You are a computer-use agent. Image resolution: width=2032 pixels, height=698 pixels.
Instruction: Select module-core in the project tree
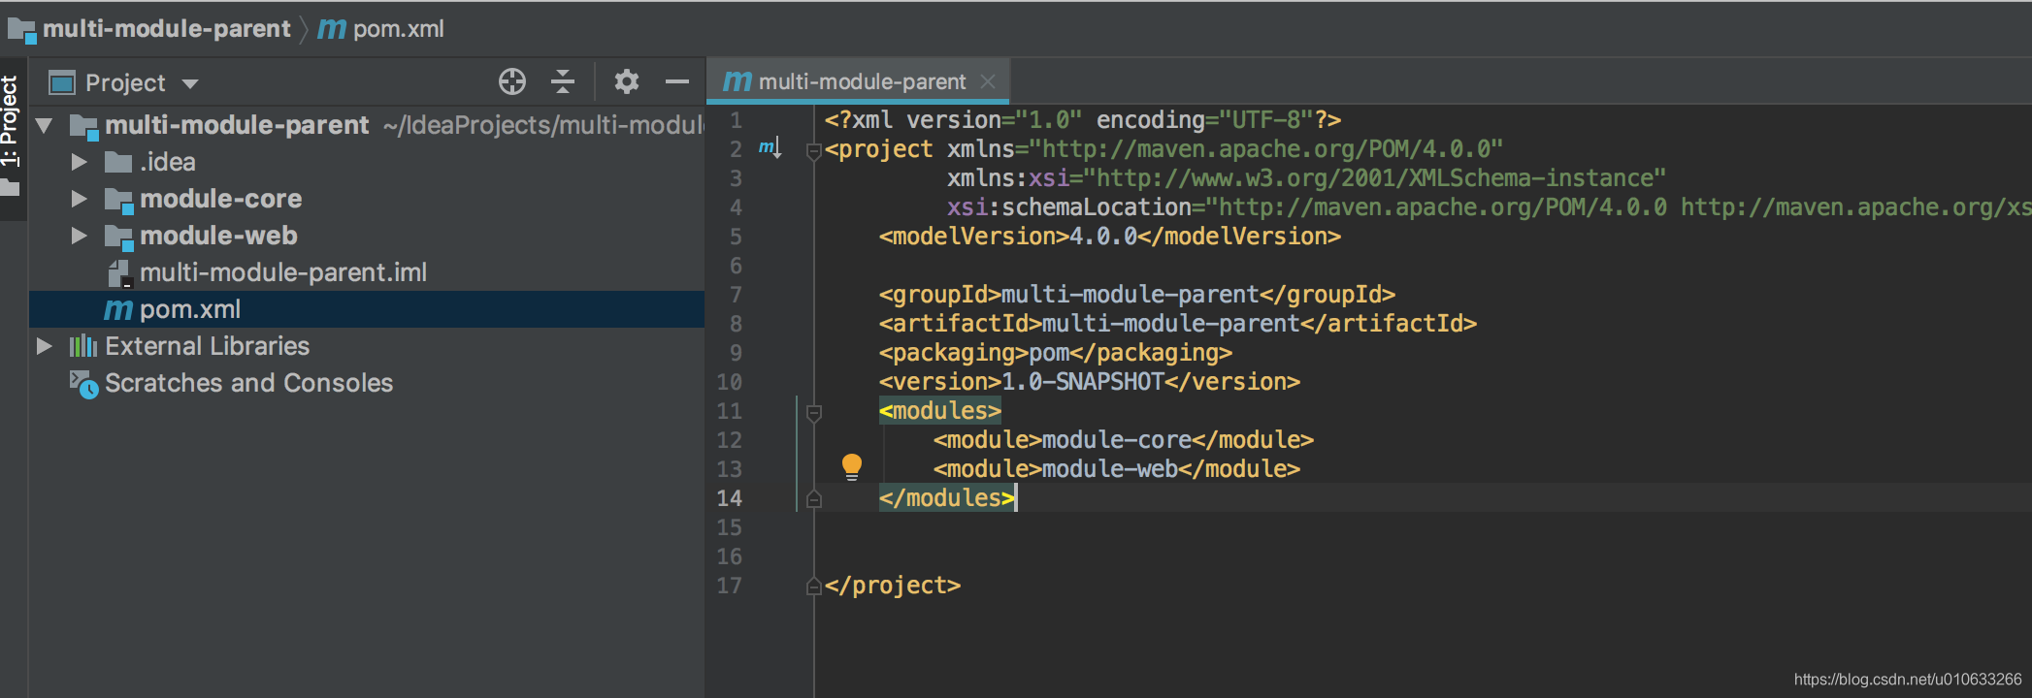[x=367, y=199]
